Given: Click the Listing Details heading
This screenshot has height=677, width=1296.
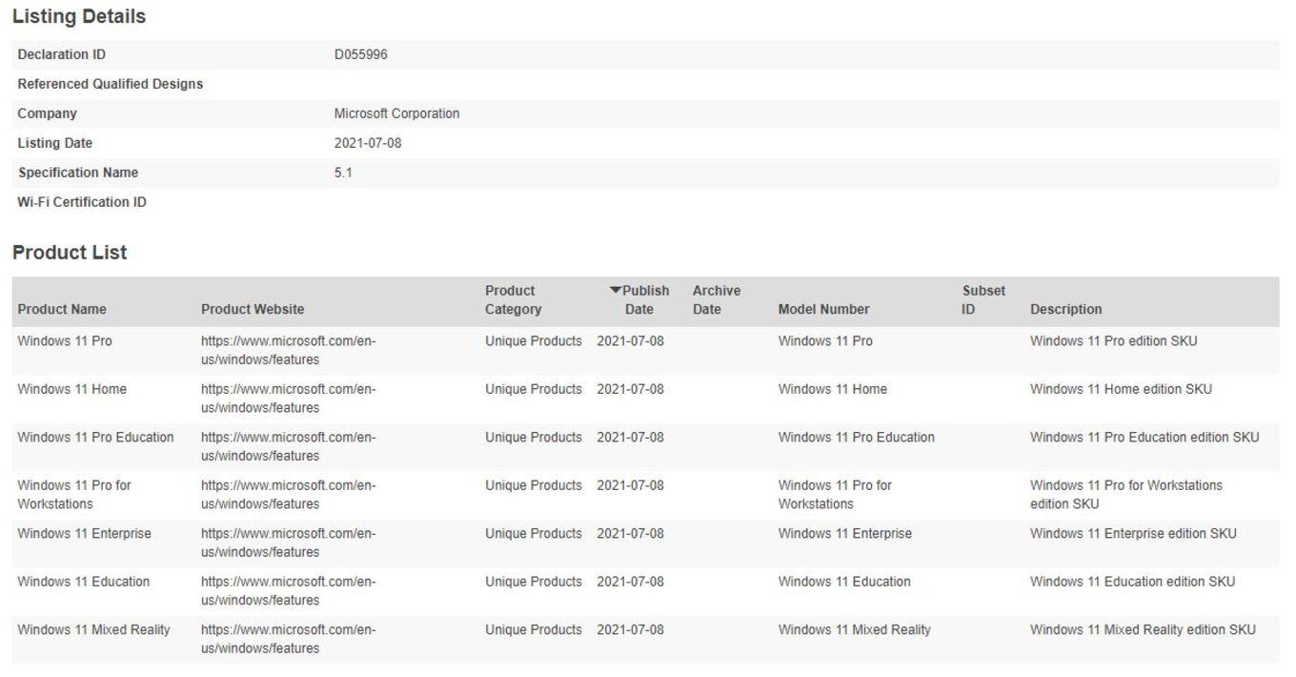Looking at the screenshot, I should click(79, 16).
